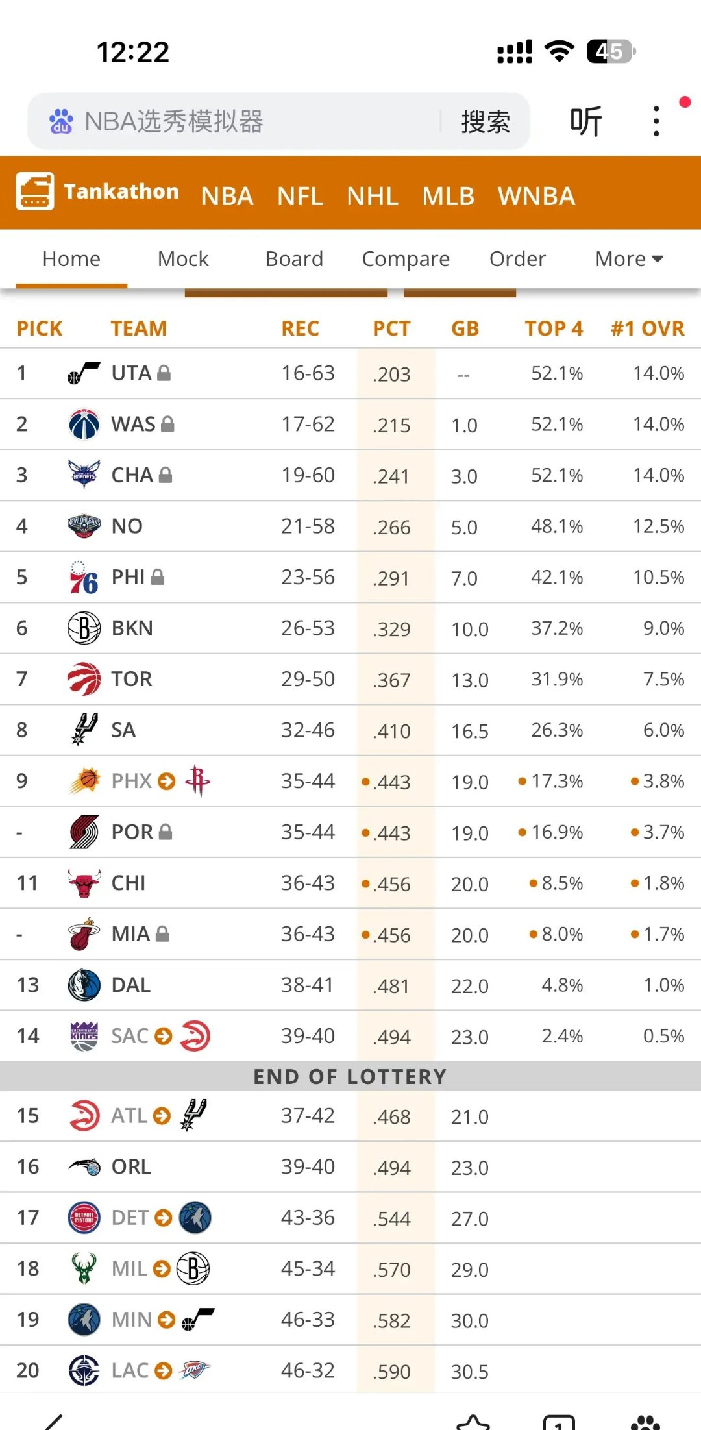Select the Compare tab
The width and height of the screenshot is (701, 1430).
(x=406, y=259)
